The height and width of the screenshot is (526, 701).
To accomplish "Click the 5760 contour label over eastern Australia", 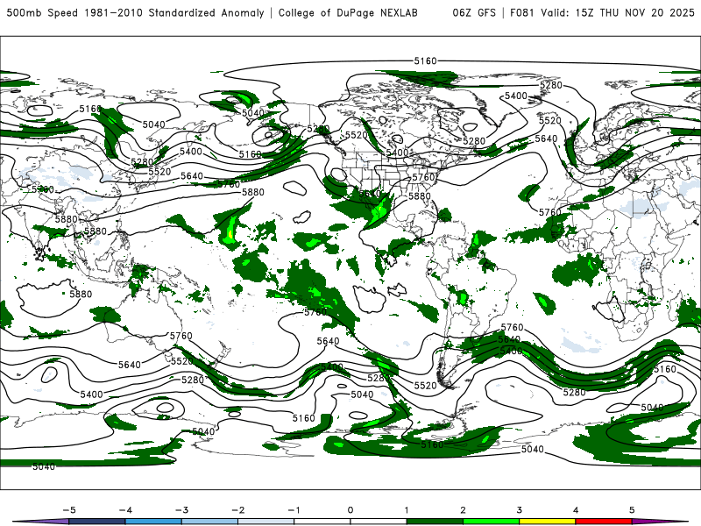I will coord(181,336).
